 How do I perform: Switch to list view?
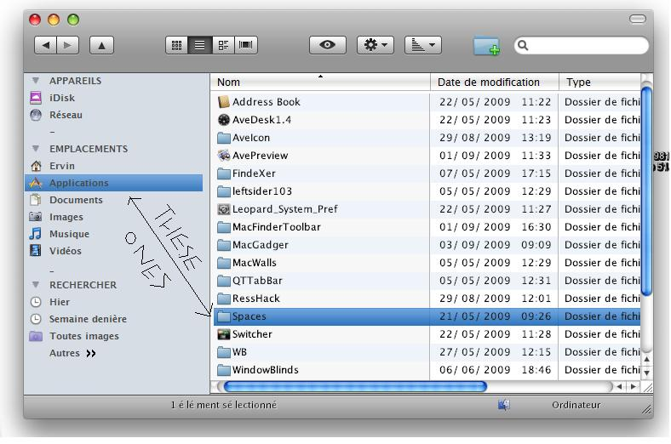pyautogui.click(x=200, y=45)
